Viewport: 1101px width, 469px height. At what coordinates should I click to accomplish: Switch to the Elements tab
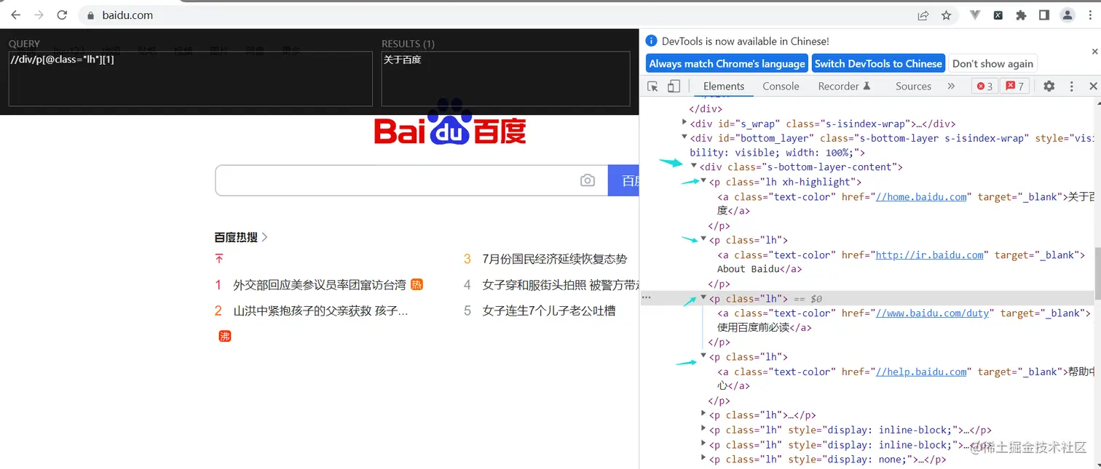(x=724, y=86)
